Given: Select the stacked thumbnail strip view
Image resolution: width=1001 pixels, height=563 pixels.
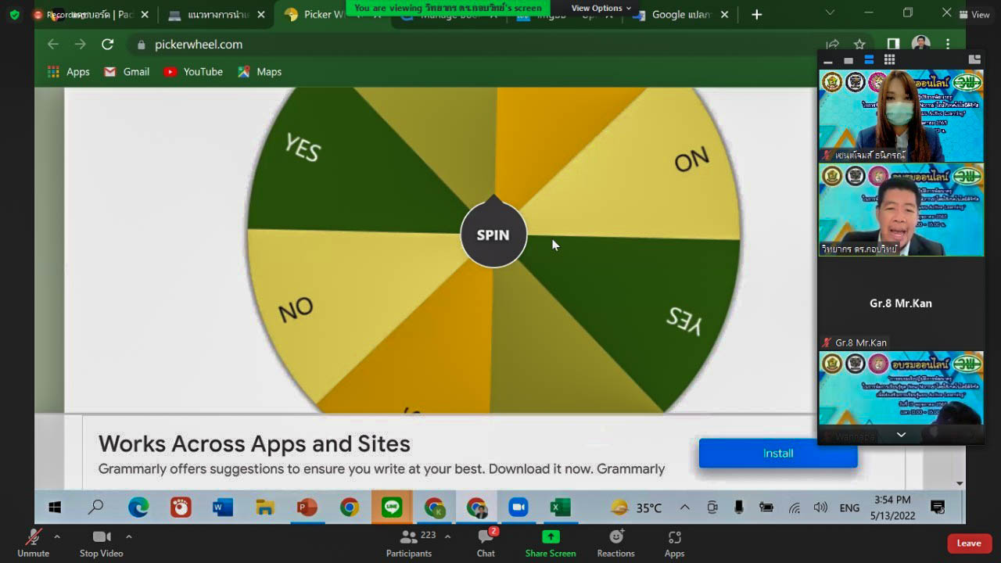Looking at the screenshot, I should [869, 60].
